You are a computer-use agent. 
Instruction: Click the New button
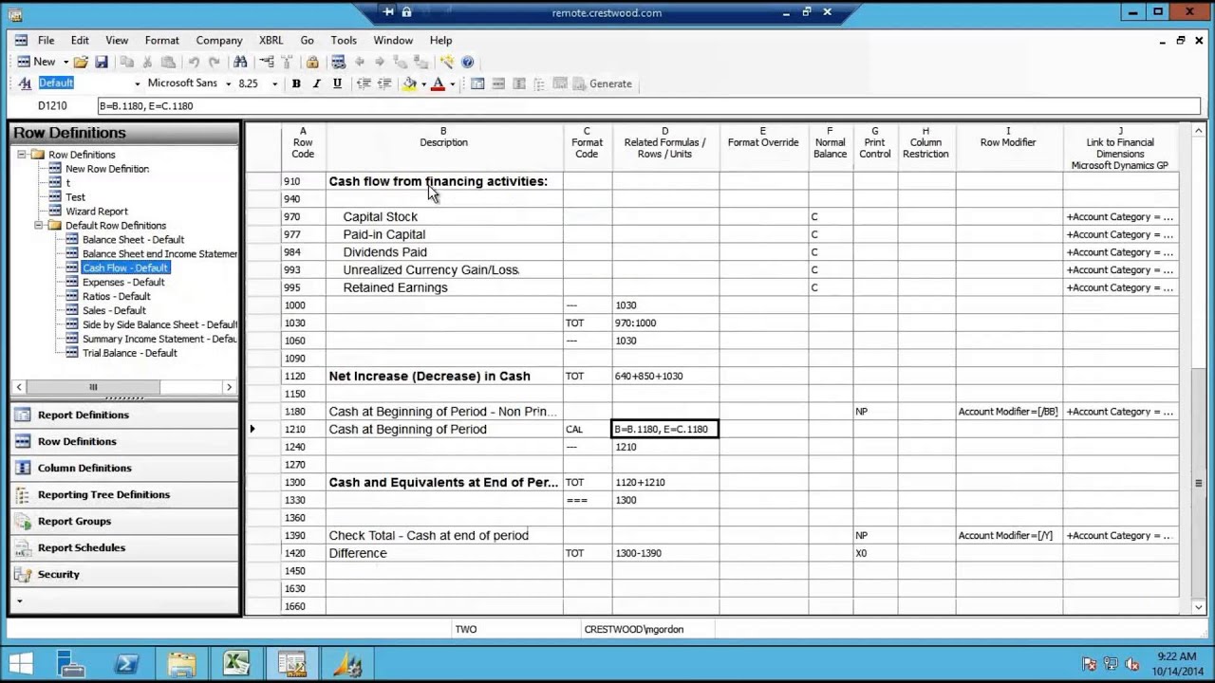tap(36, 62)
